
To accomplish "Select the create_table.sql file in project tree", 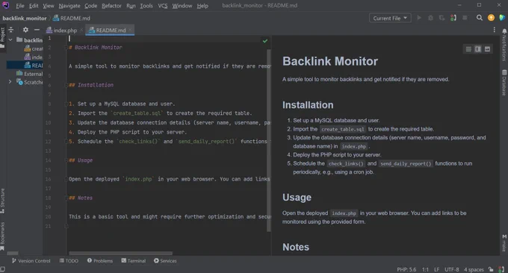I will [34, 48].
